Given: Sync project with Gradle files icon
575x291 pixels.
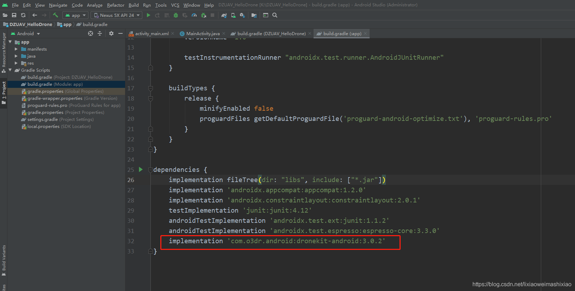Looking at the screenshot, I should tap(224, 15).
